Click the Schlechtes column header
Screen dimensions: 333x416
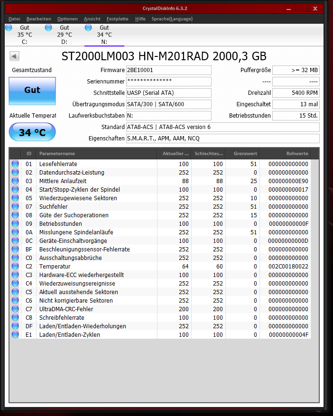click(x=209, y=154)
